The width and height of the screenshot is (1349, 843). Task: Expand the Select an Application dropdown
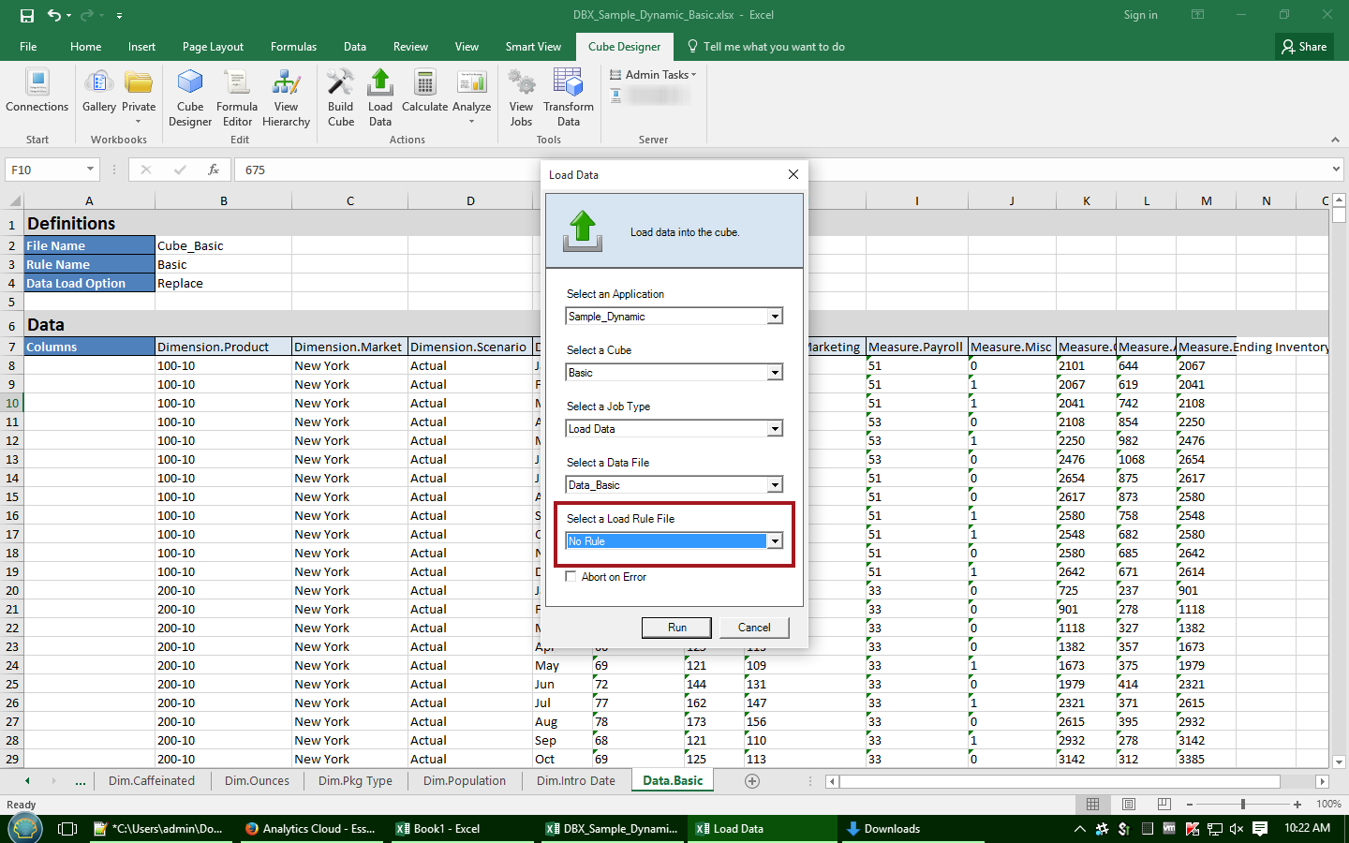[x=775, y=317]
